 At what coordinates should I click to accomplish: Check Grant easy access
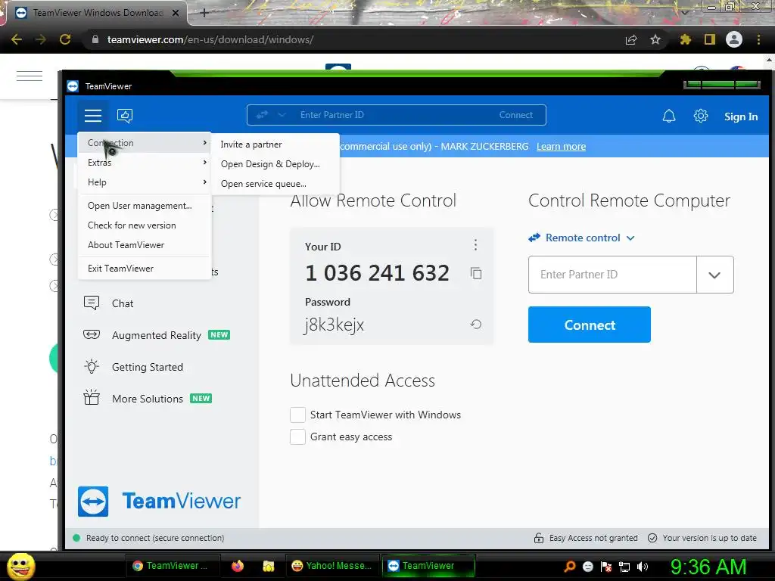click(297, 437)
